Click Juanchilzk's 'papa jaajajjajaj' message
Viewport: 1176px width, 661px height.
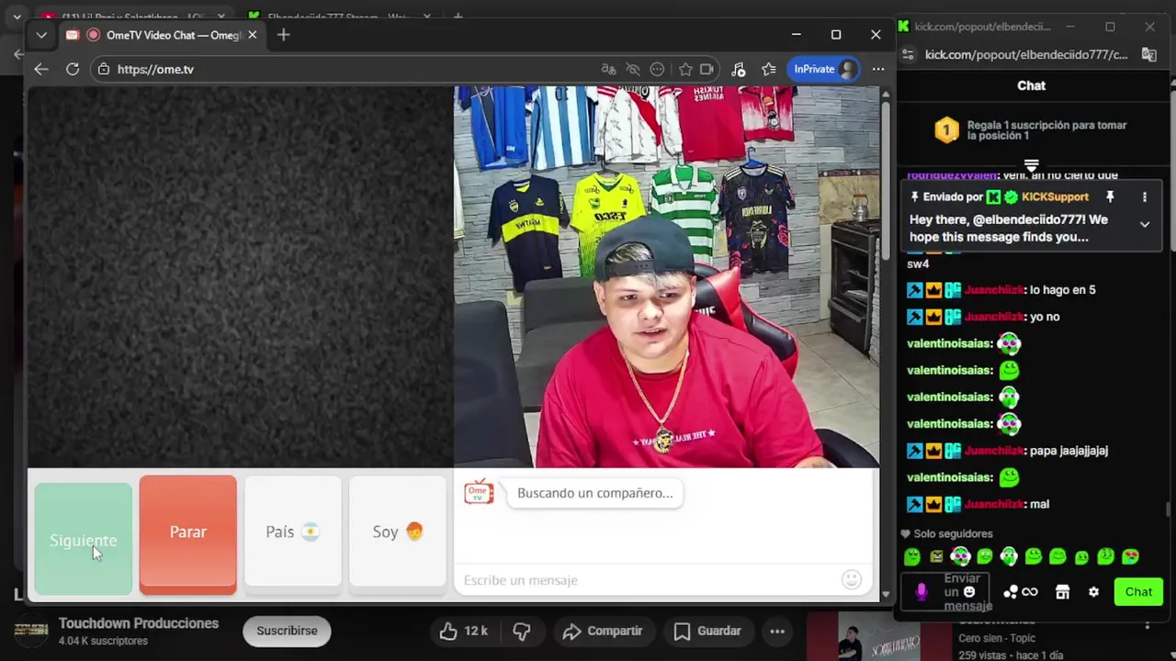pos(1069,451)
